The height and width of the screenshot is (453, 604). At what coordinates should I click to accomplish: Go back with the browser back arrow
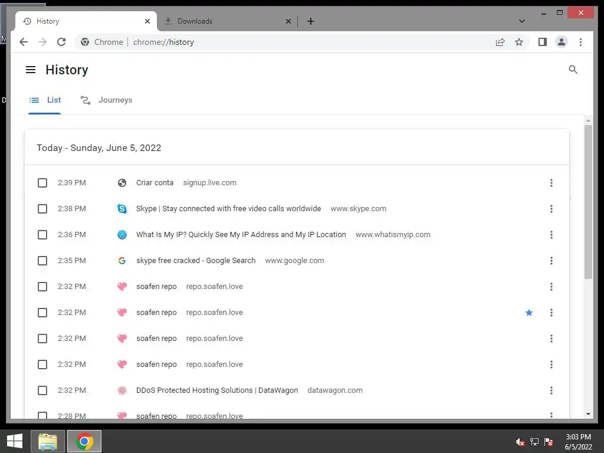point(24,42)
